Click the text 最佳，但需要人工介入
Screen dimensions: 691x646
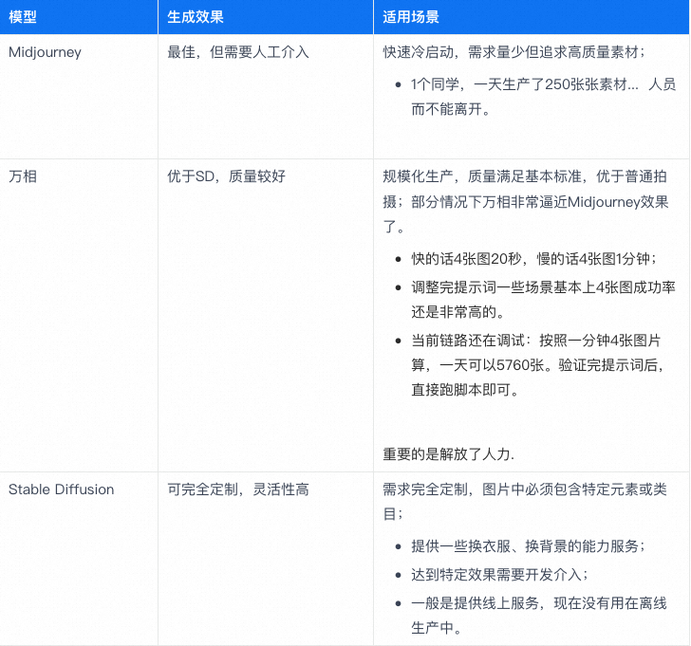(238, 52)
